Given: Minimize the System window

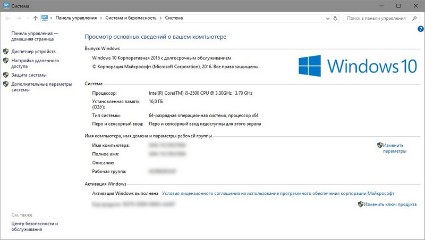Looking at the screenshot, I should (381, 6).
